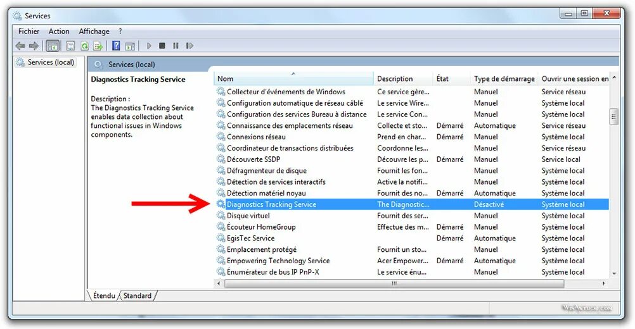635x329 pixels.
Task: Click the Start service play icon
Action: coord(149,46)
